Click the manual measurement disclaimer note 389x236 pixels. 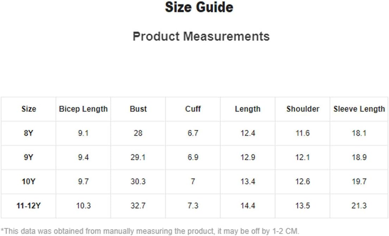click(150, 231)
